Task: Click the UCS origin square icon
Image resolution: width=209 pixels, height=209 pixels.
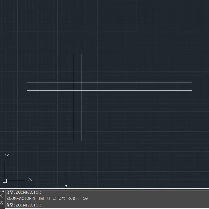Action: point(5,181)
